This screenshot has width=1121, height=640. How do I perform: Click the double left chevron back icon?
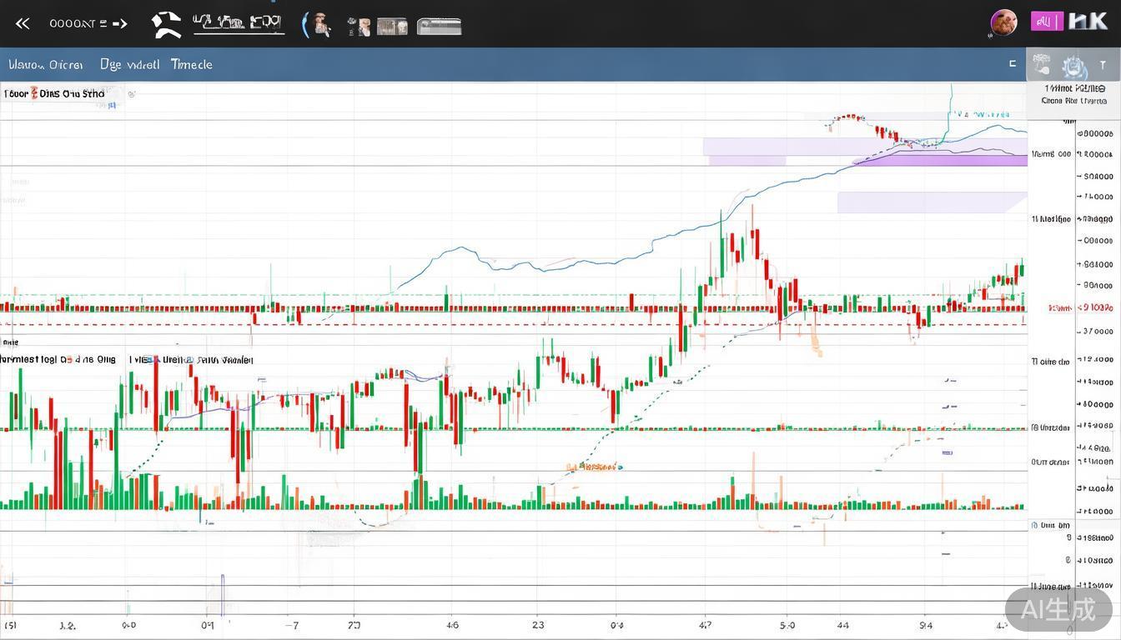click(23, 23)
